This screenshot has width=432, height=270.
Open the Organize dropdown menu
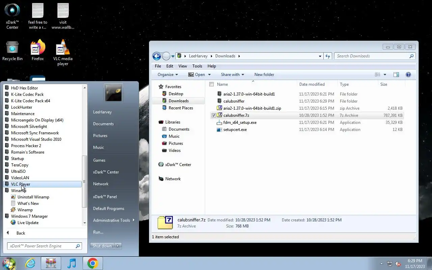168,75
